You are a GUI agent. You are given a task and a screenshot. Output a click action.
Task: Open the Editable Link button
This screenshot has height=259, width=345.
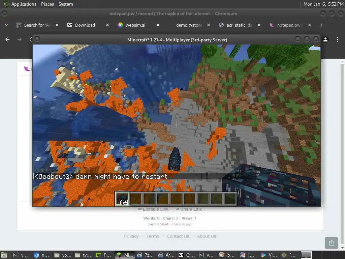(153, 209)
